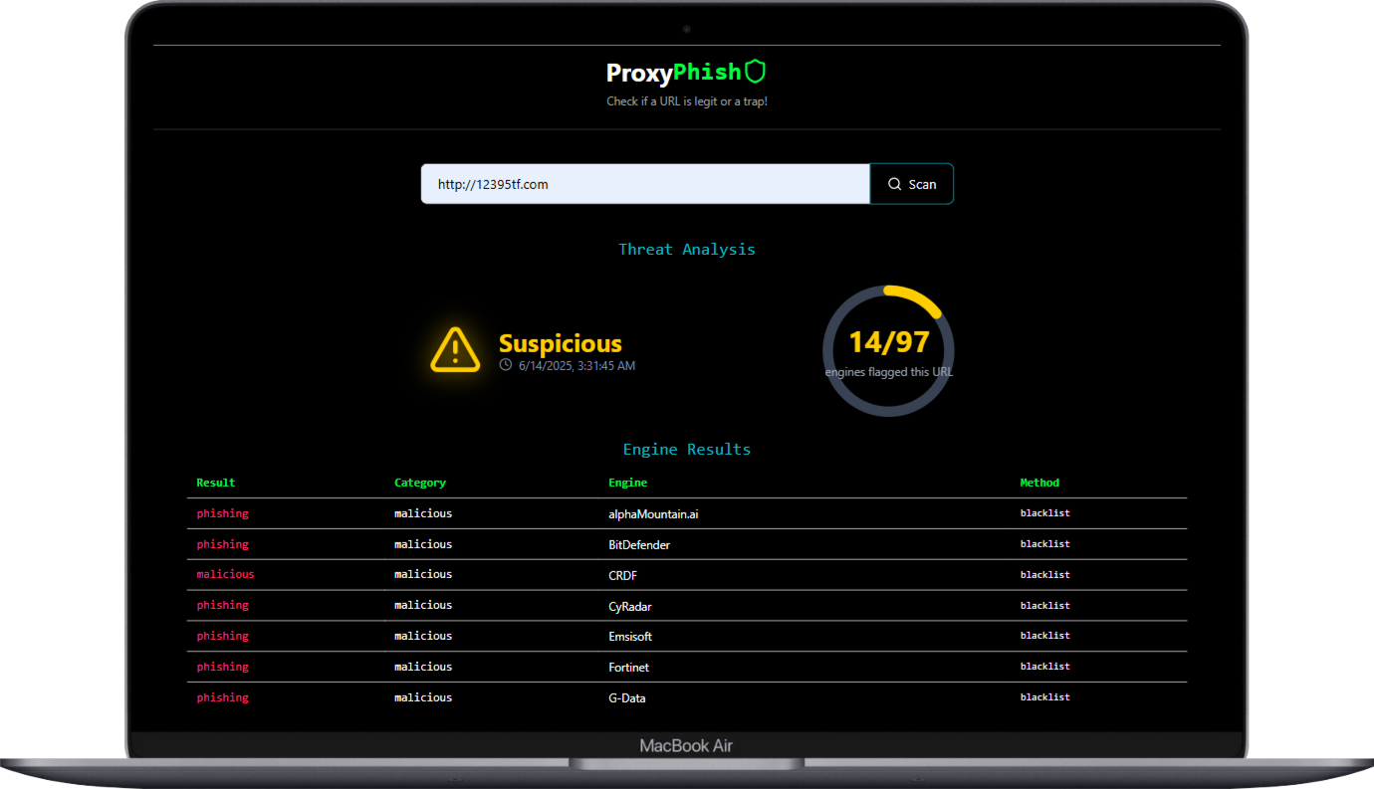Click the Suspicious verdict label
The width and height of the screenshot is (1374, 789).
point(560,344)
